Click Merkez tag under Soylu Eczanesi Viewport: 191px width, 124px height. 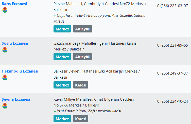62,57
